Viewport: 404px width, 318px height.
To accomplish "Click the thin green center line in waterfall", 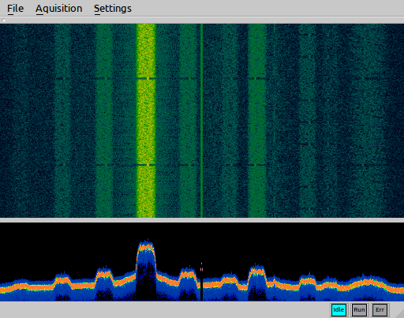I will coord(202,121).
